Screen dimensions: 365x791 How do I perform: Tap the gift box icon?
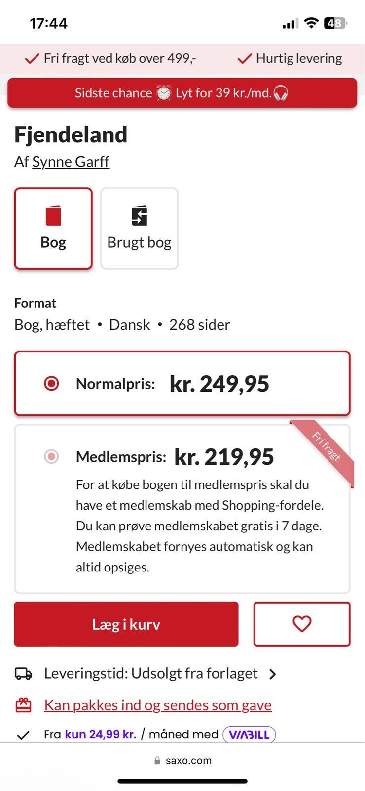click(23, 705)
